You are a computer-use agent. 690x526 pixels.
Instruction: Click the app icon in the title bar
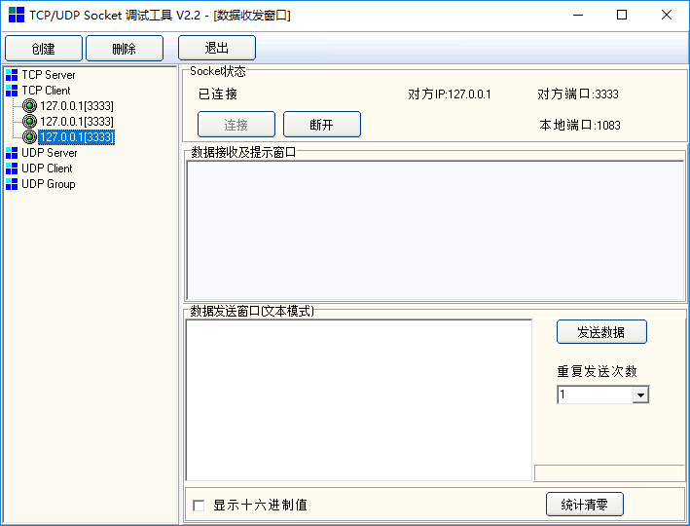17,15
